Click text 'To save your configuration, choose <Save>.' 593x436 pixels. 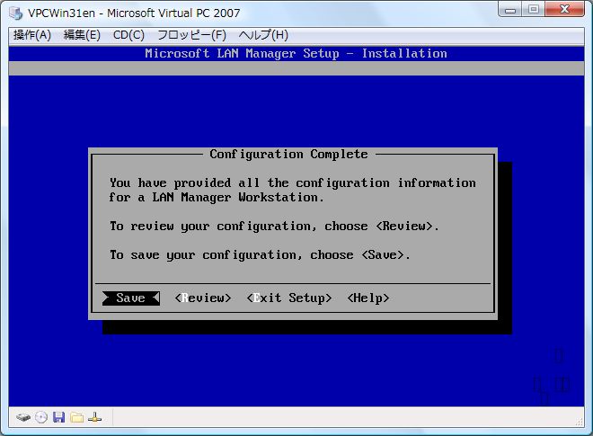(x=260, y=255)
